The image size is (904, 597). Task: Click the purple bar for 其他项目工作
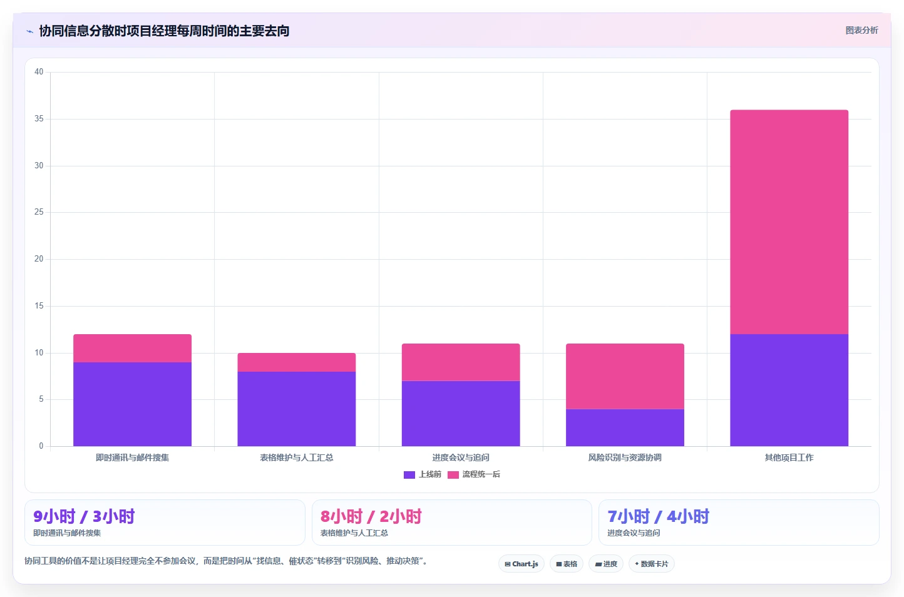(x=789, y=390)
